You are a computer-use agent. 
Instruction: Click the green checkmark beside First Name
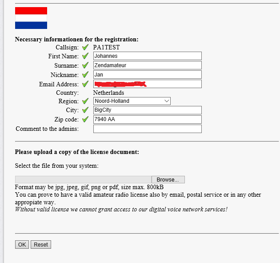[85, 56]
